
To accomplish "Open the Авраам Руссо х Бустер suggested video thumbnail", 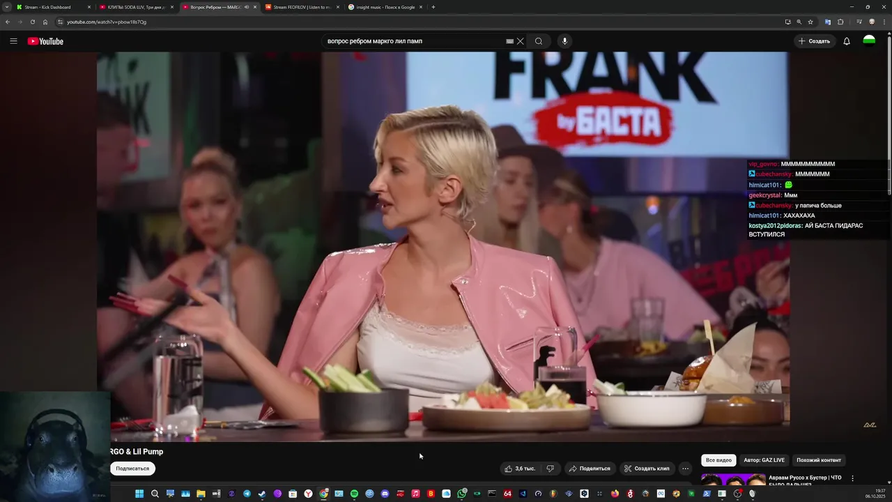I will click(732, 479).
